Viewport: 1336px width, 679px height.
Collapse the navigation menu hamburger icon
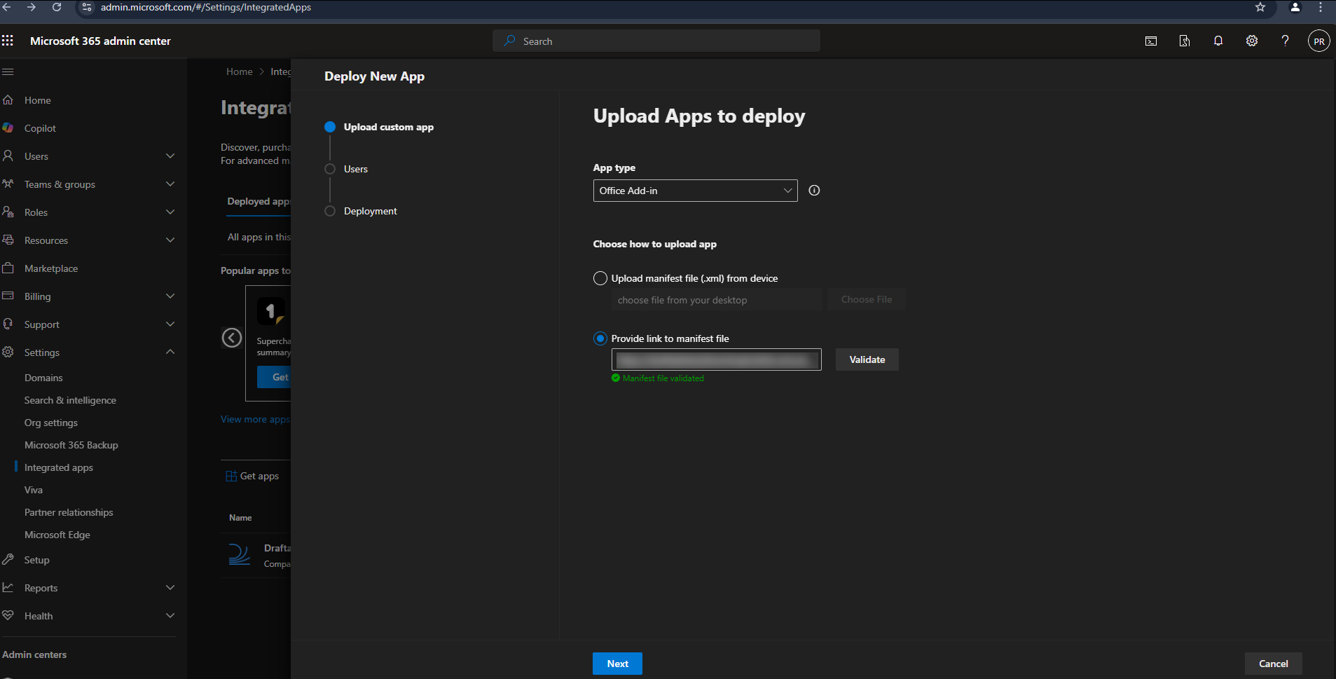pyautogui.click(x=8, y=71)
